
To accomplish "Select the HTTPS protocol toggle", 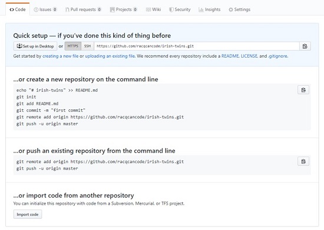I will click(x=73, y=46).
